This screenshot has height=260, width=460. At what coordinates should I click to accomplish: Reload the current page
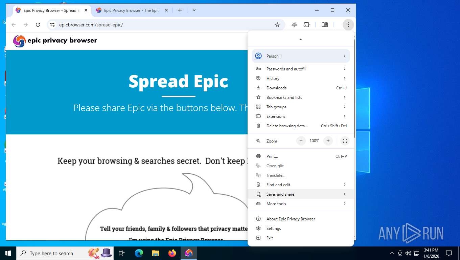point(38,25)
